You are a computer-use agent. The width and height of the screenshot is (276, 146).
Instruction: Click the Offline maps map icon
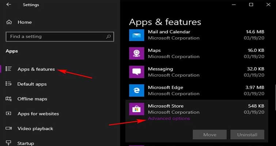[x=8, y=99]
